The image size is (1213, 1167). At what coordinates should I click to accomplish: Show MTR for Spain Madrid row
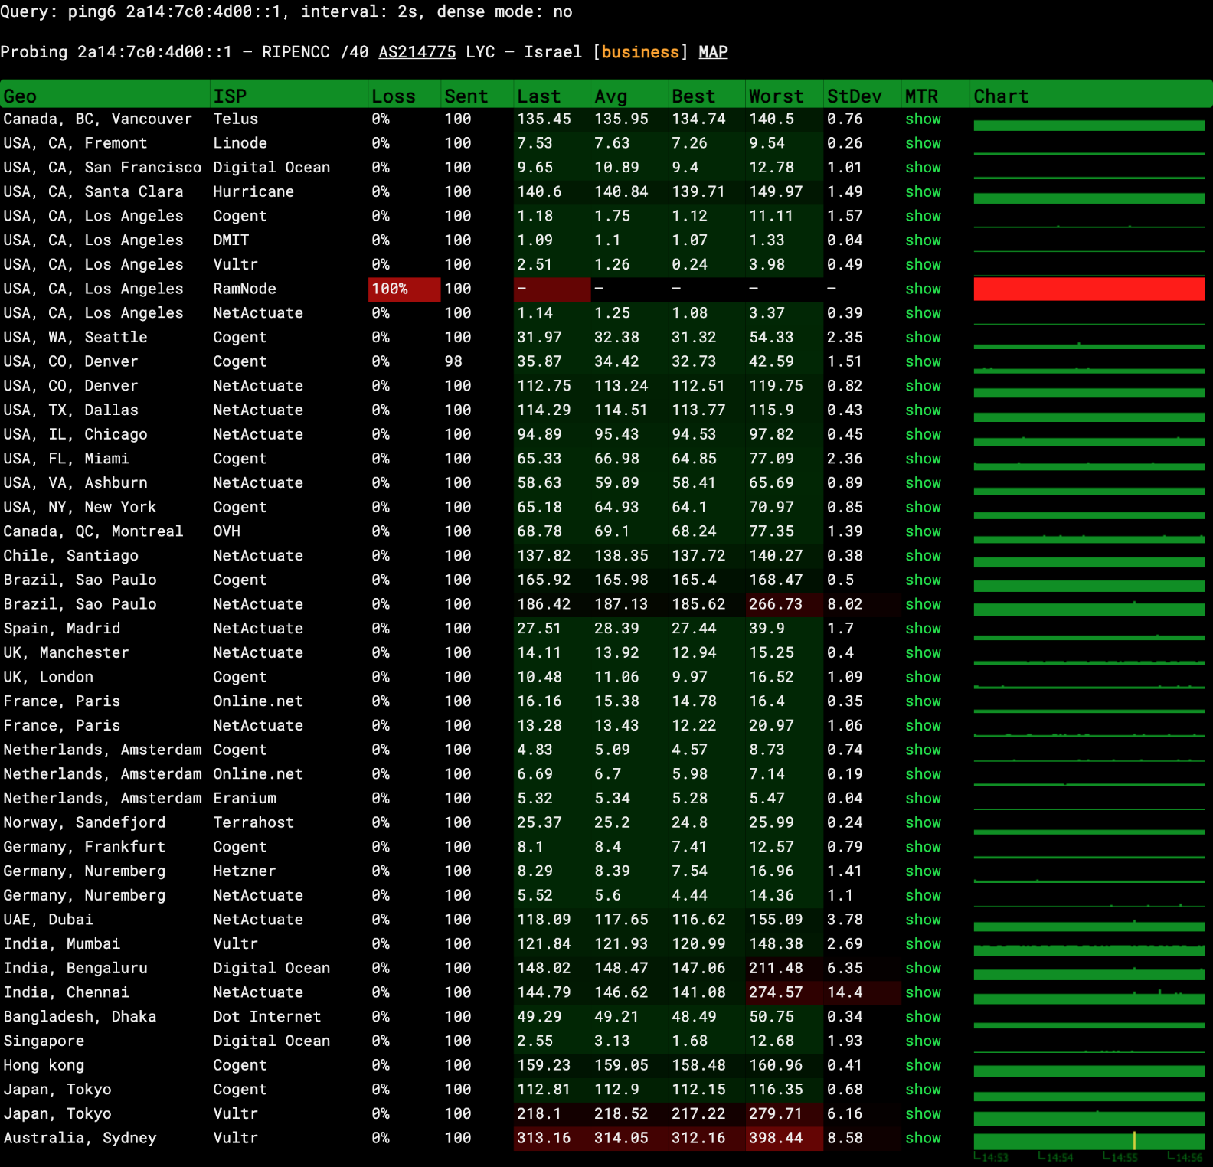tap(923, 628)
